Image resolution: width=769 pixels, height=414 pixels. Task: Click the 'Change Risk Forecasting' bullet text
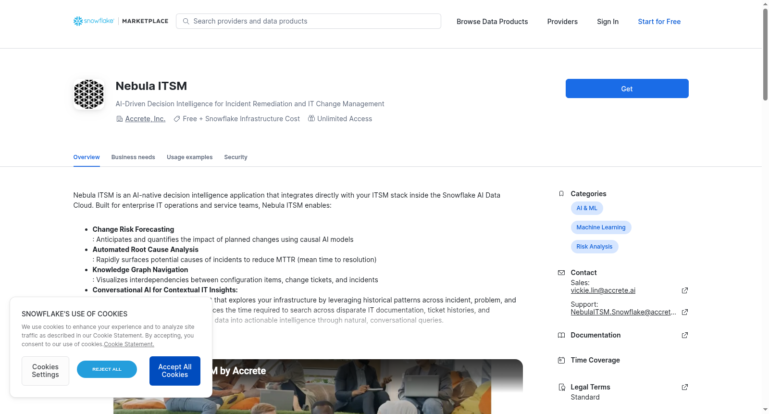pos(133,229)
